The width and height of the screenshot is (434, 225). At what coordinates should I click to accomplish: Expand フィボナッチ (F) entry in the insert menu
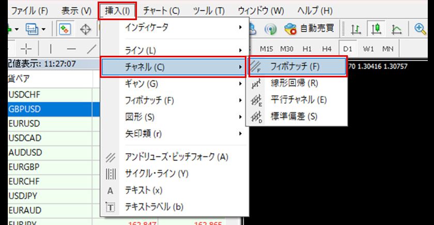(x=175, y=100)
